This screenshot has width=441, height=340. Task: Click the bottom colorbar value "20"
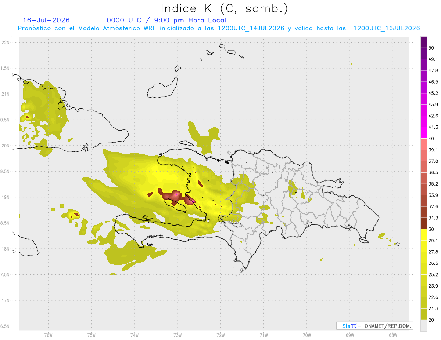click(431, 320)
